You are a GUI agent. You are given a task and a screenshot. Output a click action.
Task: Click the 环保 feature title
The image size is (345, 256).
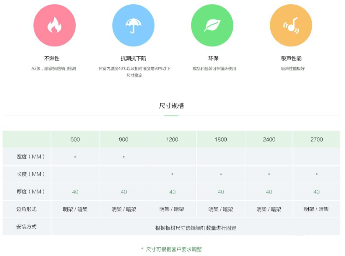213,58
